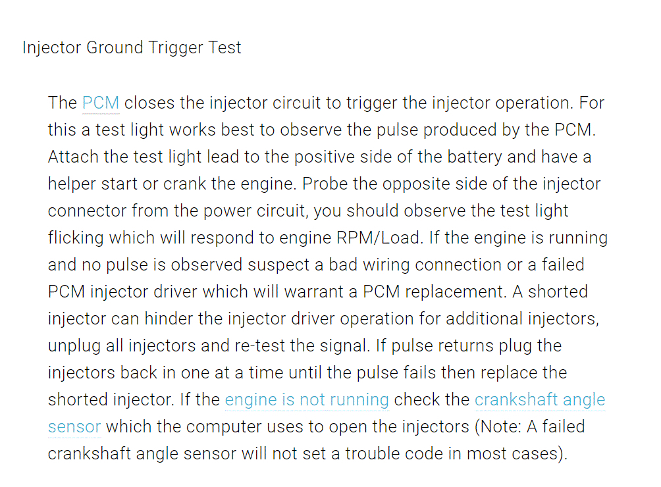The image size is (661, 487).
Task: Click the Injector Ground Trigger Test heading
Action: click(132, 48)
